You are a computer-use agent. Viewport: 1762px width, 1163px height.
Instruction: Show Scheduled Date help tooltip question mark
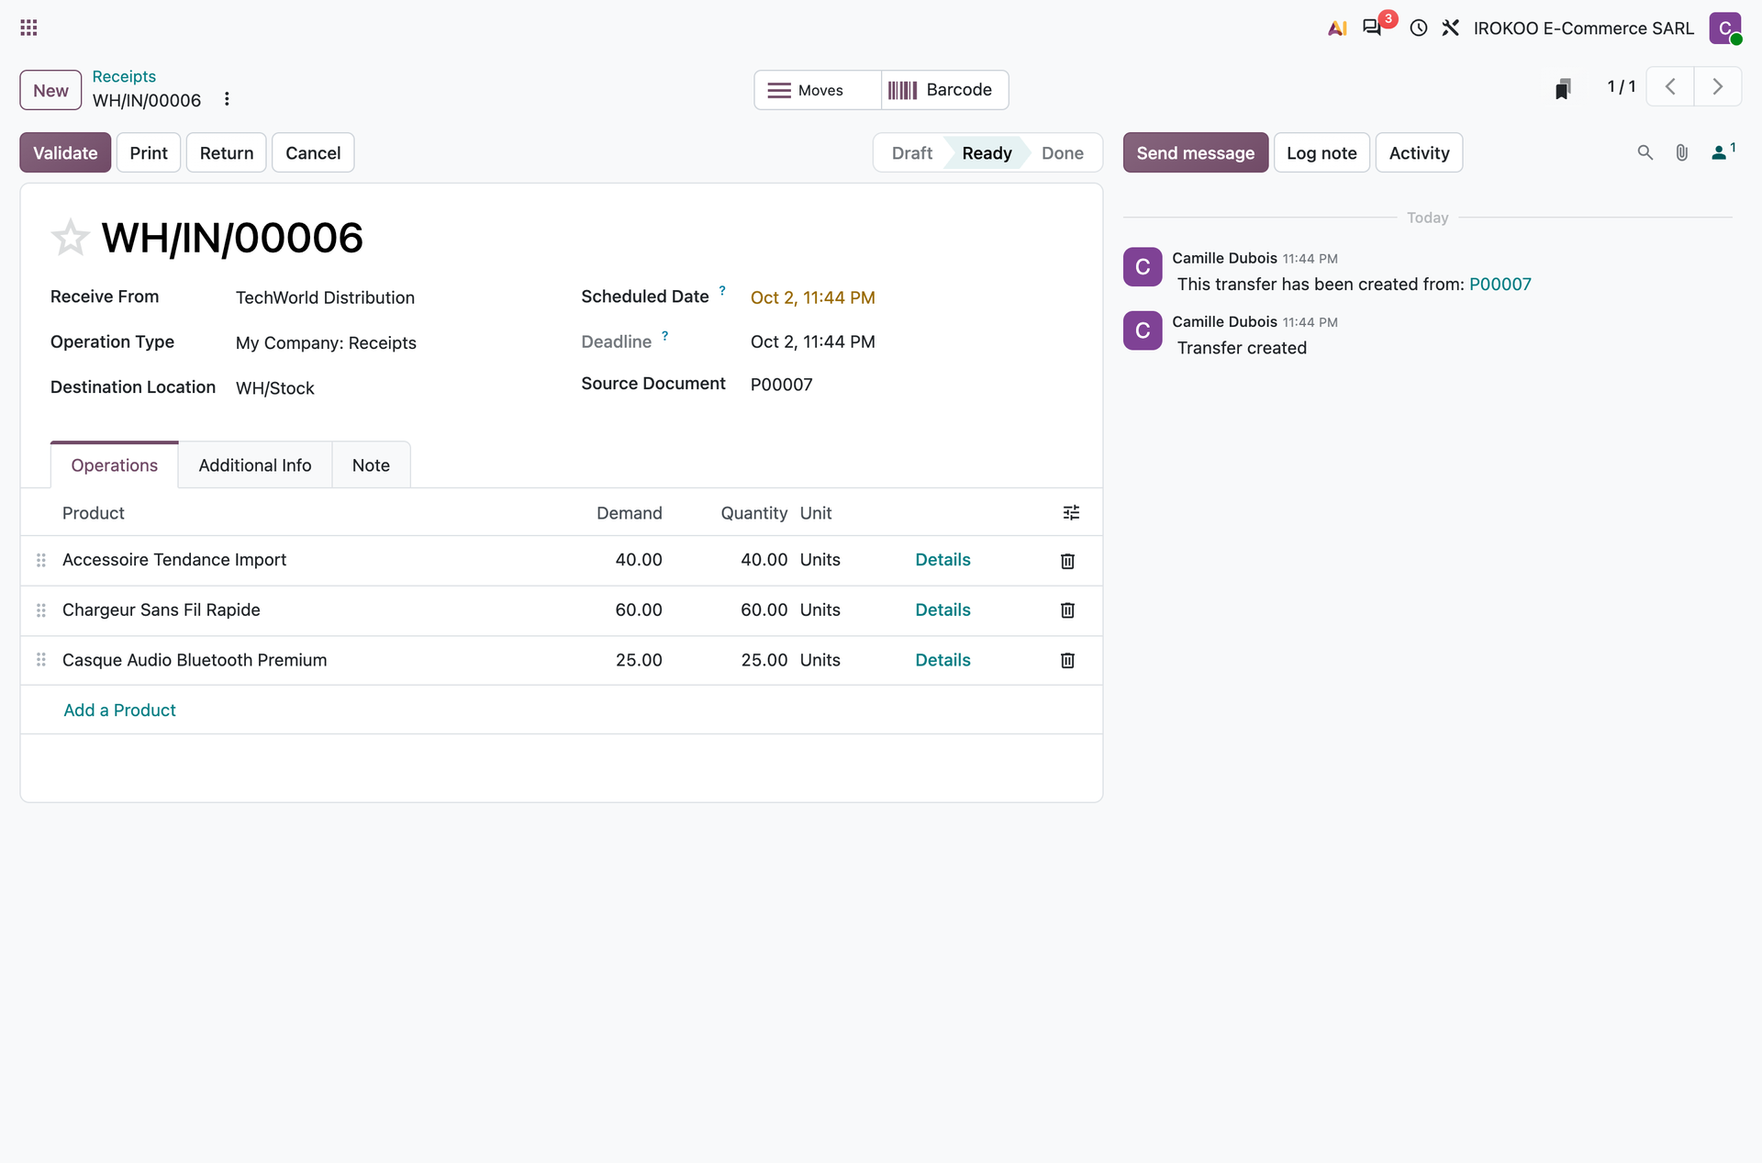coord(722,290)
